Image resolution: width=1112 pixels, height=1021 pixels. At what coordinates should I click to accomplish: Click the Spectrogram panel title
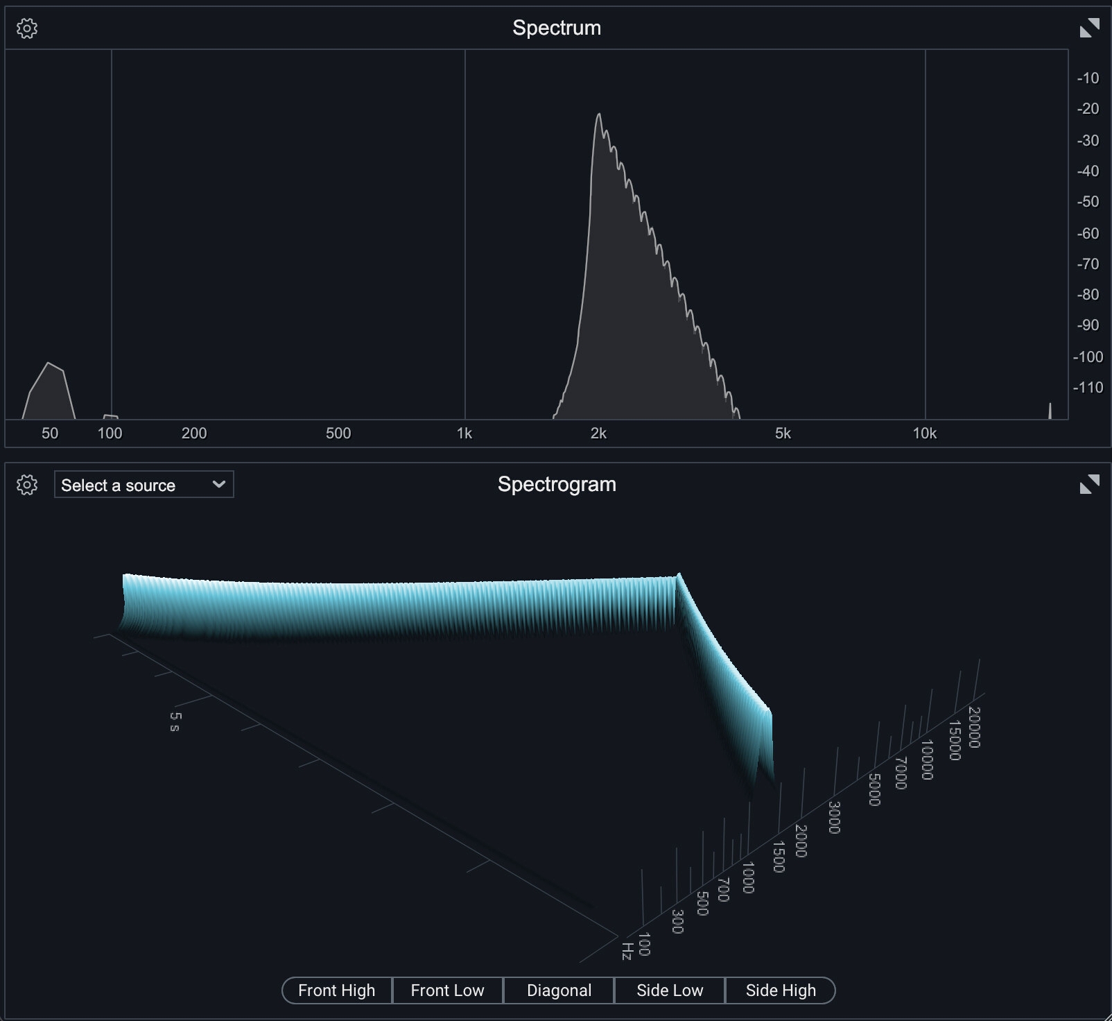coord(557,484)
